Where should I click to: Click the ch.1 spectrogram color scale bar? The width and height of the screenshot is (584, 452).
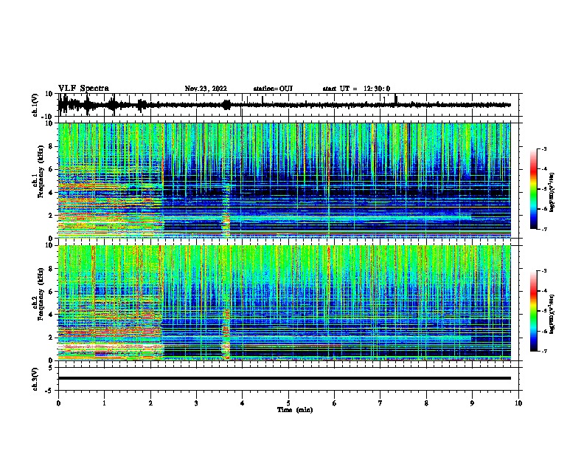point(534,189)
